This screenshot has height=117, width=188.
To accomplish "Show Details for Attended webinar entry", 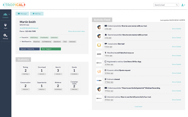I will click(x=176, y=100).
